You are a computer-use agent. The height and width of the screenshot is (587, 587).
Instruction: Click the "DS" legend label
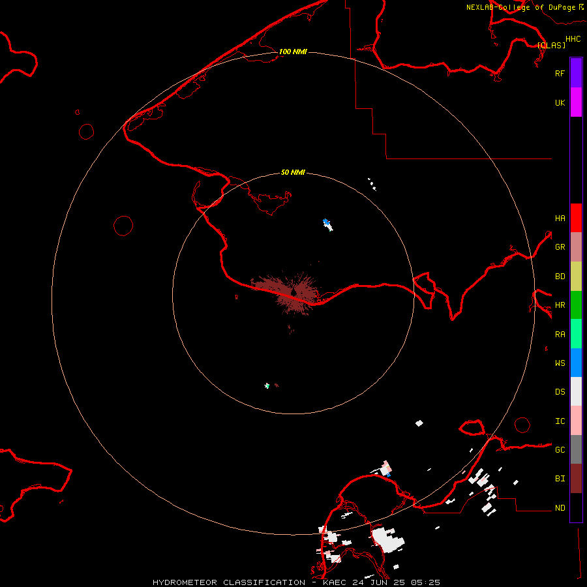click(560, 392)
